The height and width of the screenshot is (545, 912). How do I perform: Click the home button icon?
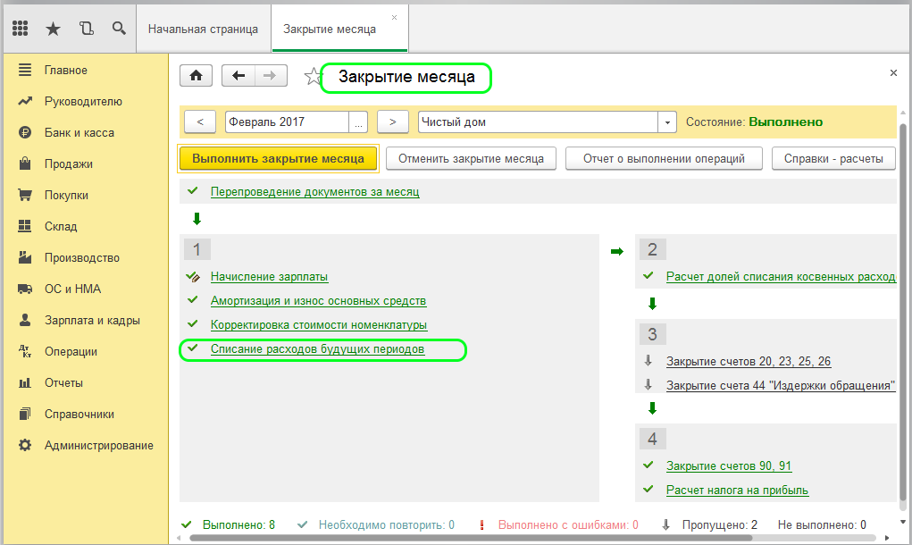[196, 76]
